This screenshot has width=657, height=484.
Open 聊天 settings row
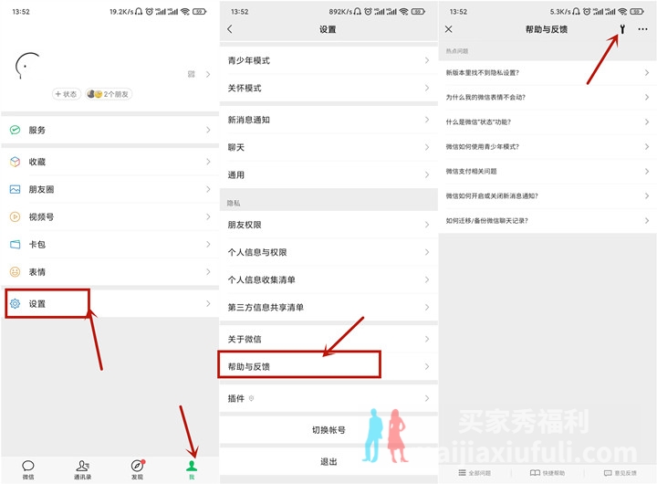328,147
